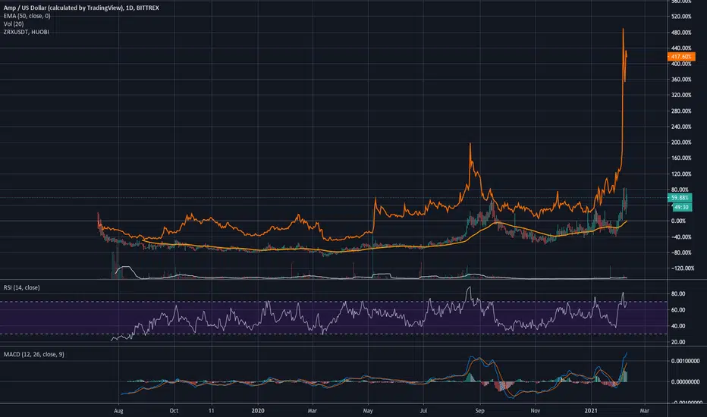This screenshot has width=707, height=417.
Task: Click the 480.00% price axis label
Action: (x=681, y=33)
